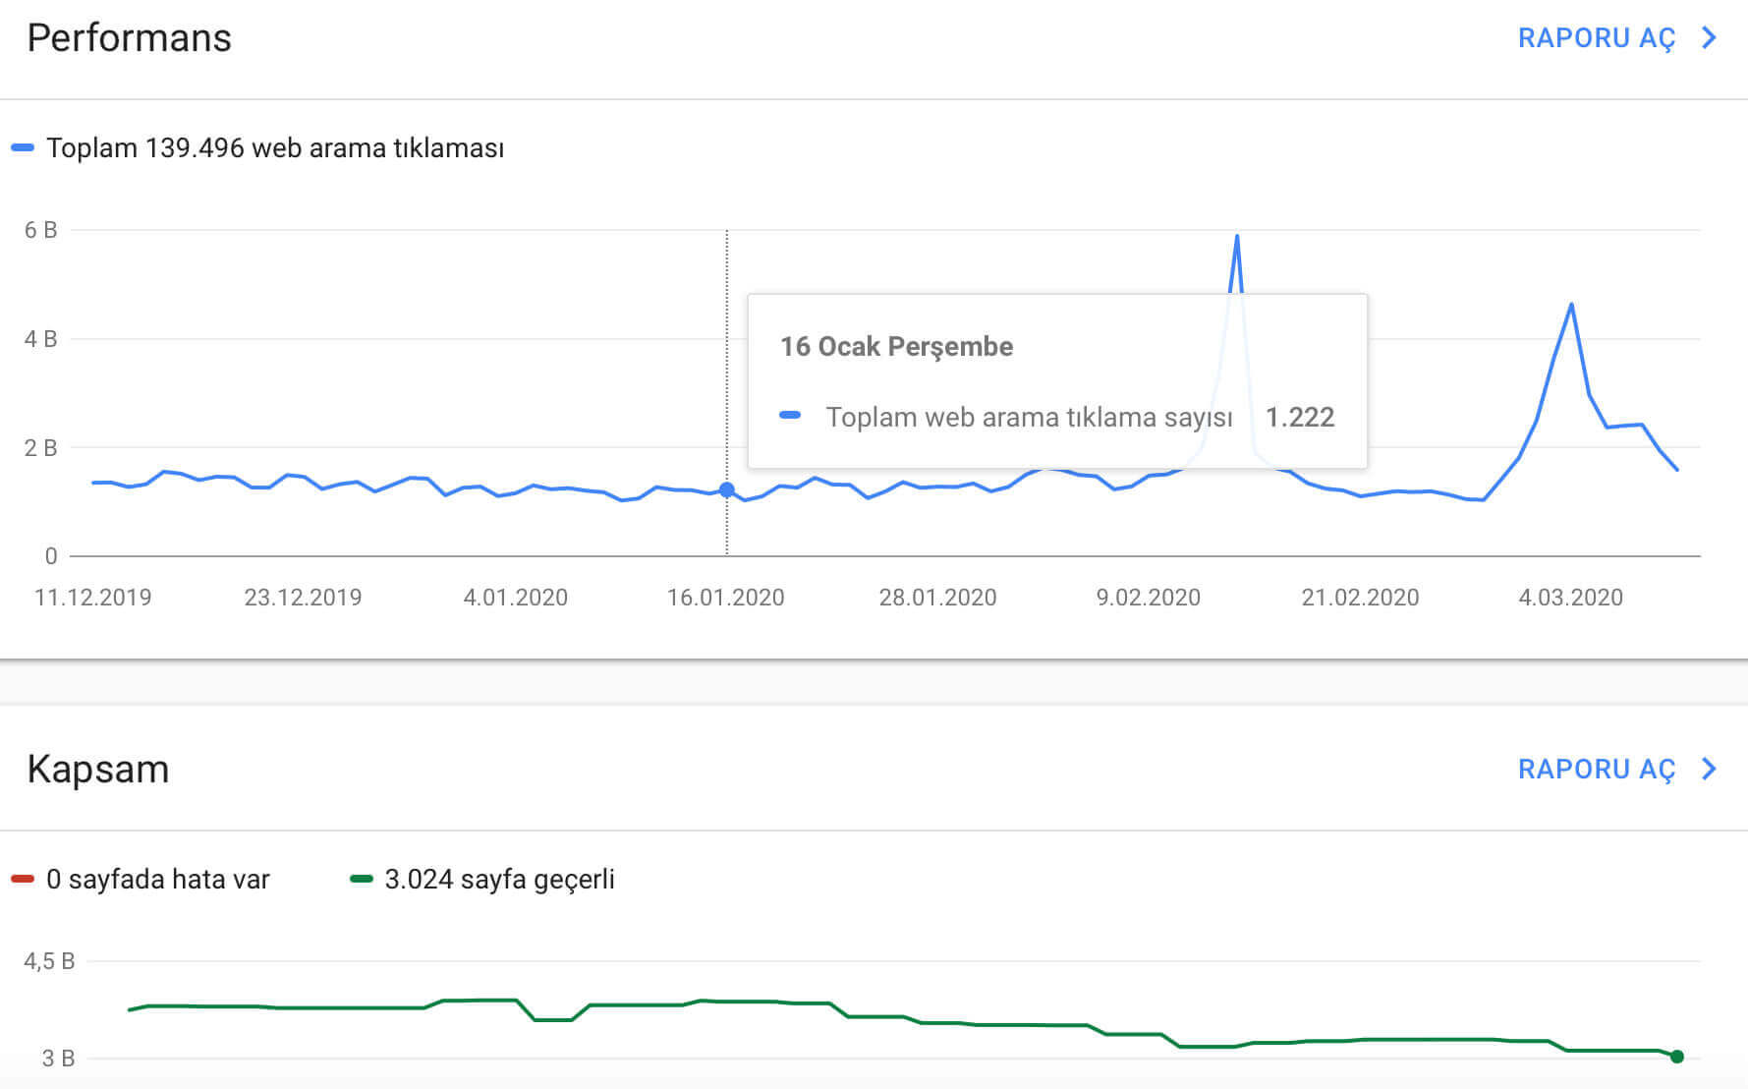This screenshot has width=1748, height=1089.
Task: Click the tooltip value 1.222
Action: (x=1300, y=417)
